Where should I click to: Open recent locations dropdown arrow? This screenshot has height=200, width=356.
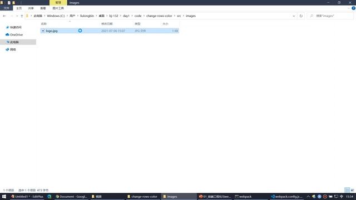pos(17,16)
